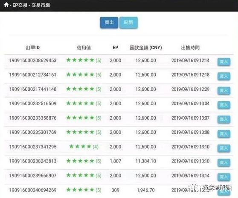The height and width of the screenshot is (198, 238).
Task: Click sale time 2019/09/16 09:12:29
Action: [190, 89]
